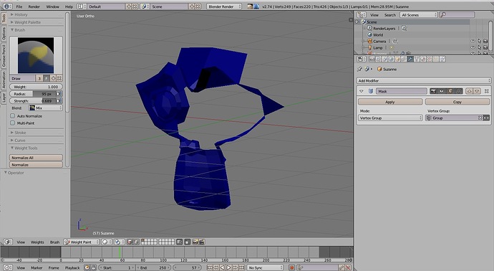Open 3D viewport editor type icon
The width and height of the screenshot is (494, 271).
(x=8, y=242)
